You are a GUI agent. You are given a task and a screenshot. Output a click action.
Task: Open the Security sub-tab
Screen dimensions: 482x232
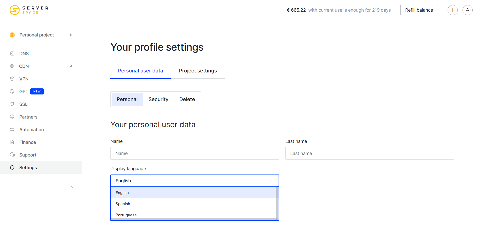tap(158, 99)
